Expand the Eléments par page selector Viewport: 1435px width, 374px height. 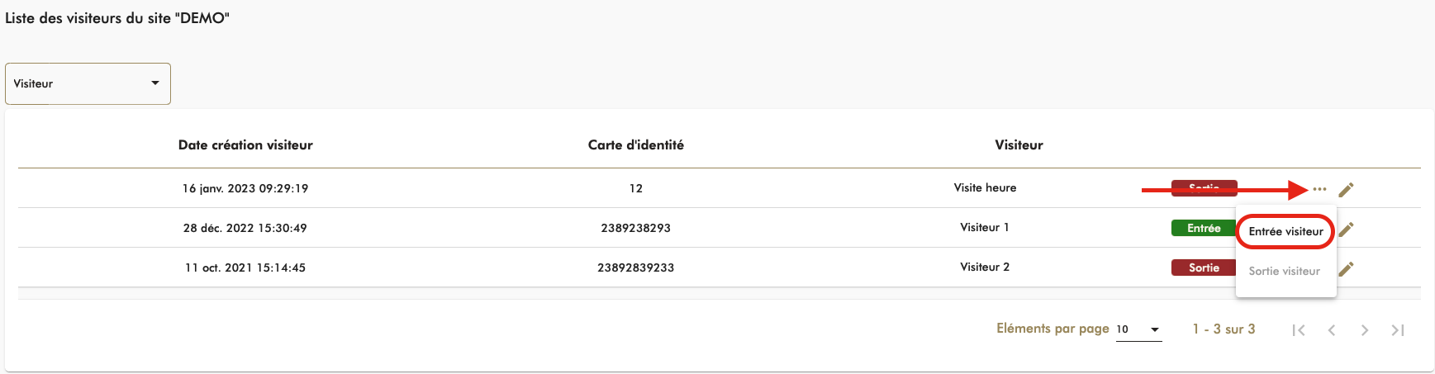point(1138,329)
